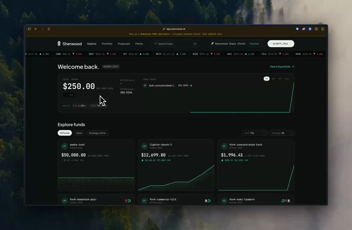
Task: Open the Explore nav tab
Action: point(92,44)
